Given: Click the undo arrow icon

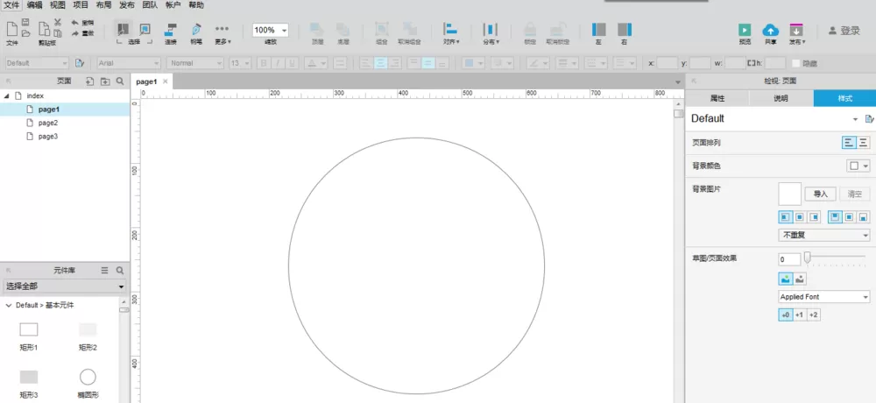Looking at the screenshot, I should click(x=74, y=23).
